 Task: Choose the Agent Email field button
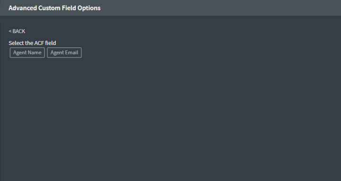[x=64, y=53]
